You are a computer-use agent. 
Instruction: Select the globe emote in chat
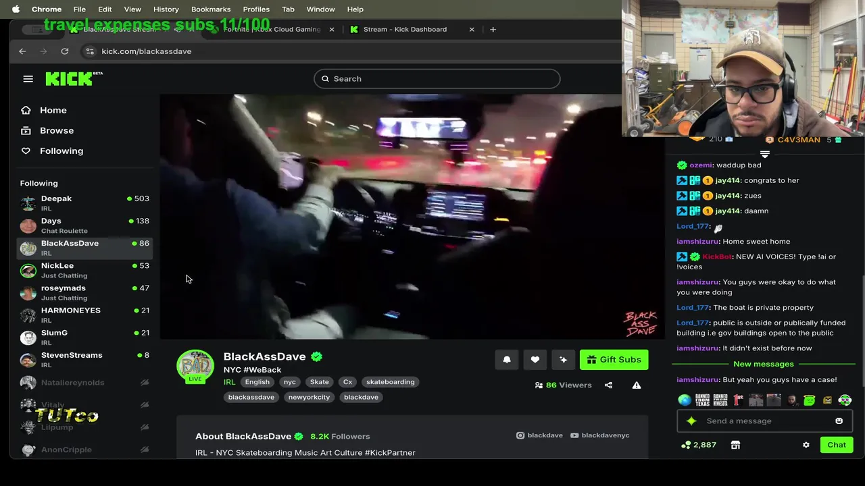tap(685, 400)
